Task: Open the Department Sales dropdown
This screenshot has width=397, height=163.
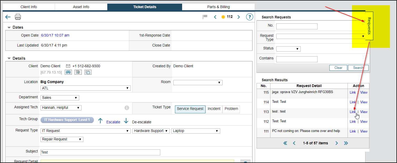Action: tap(60, 98)
